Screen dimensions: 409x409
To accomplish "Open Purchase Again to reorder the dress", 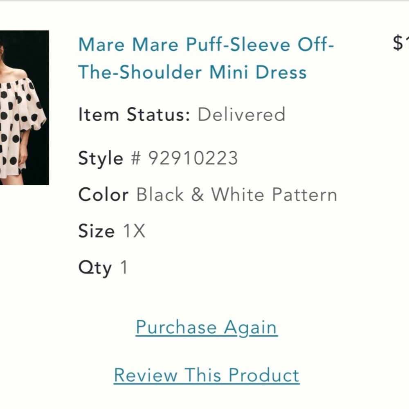I will click(x=206, y=327).
